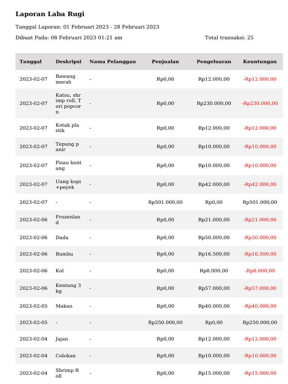The width and height of the screenshot is (288, 384).
Task: Click the Laporan Laba Rugi title
Action: coord(50,14)
